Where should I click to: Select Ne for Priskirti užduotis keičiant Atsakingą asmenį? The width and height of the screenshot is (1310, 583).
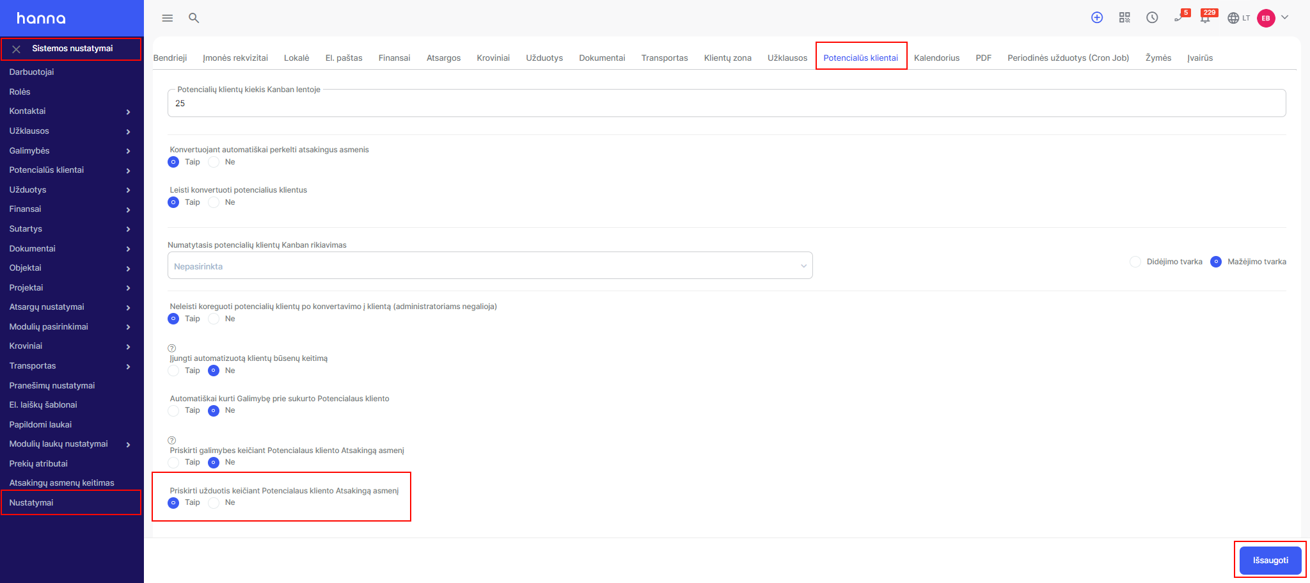(214, 503)
